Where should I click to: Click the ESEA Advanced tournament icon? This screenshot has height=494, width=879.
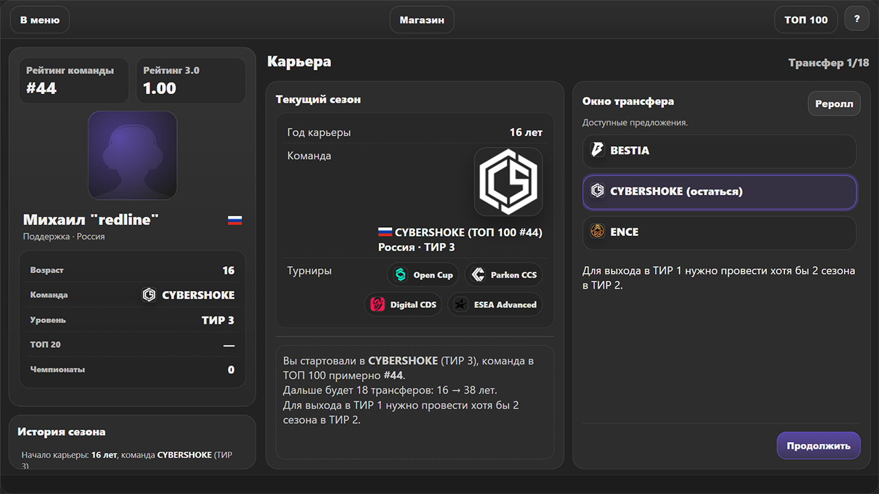click(461, 305)
